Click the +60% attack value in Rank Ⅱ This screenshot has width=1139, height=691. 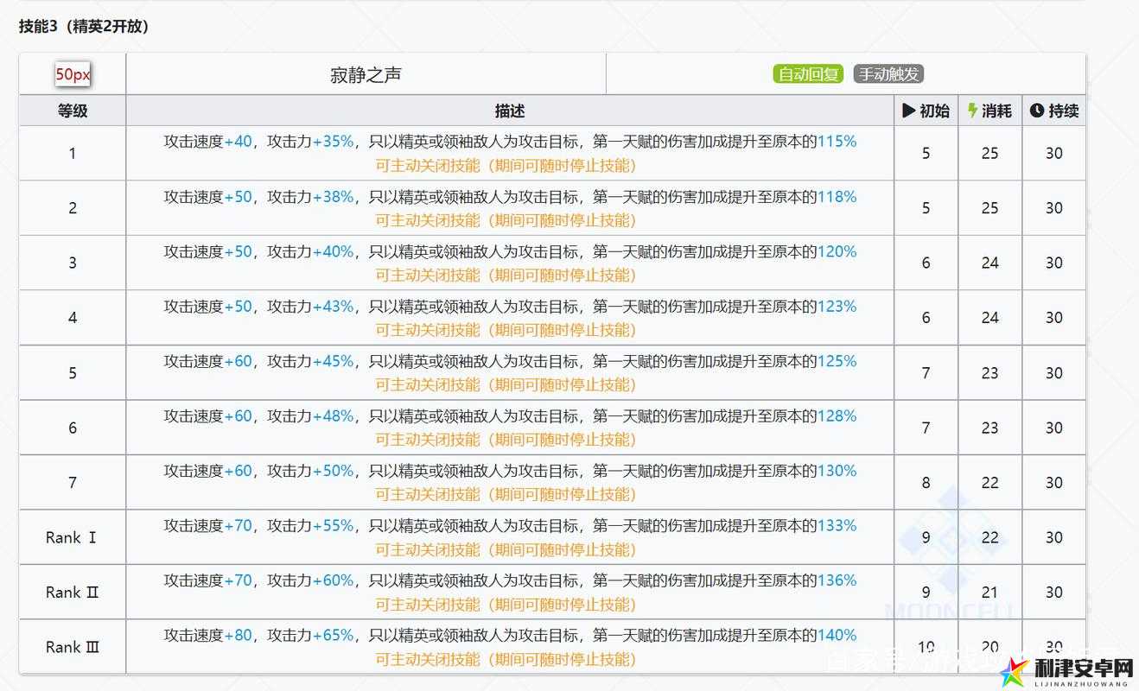coord(333,580)
